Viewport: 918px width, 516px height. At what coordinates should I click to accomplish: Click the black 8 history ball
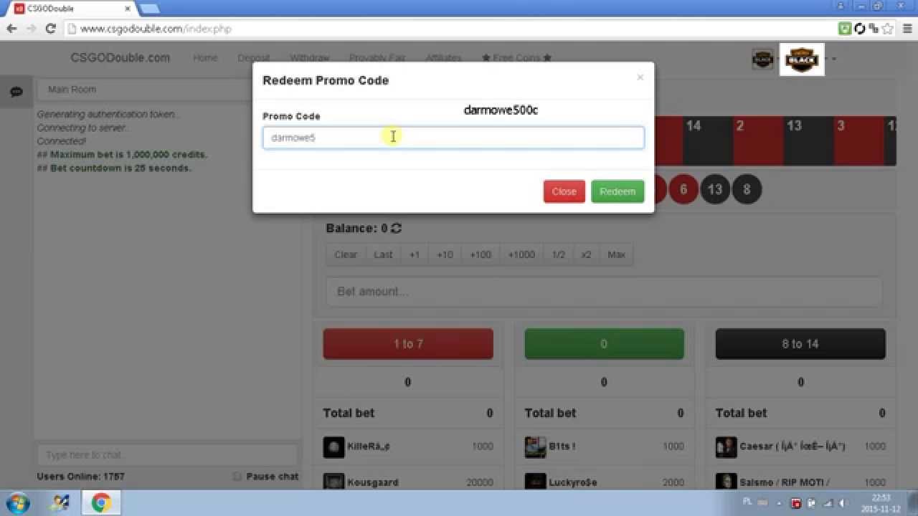[x=747, y=189]
